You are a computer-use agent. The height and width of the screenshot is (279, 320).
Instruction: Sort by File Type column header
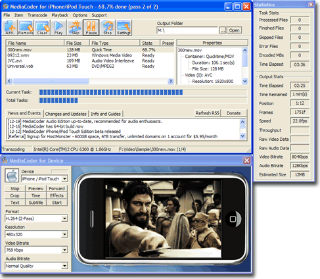click(114, 43)
